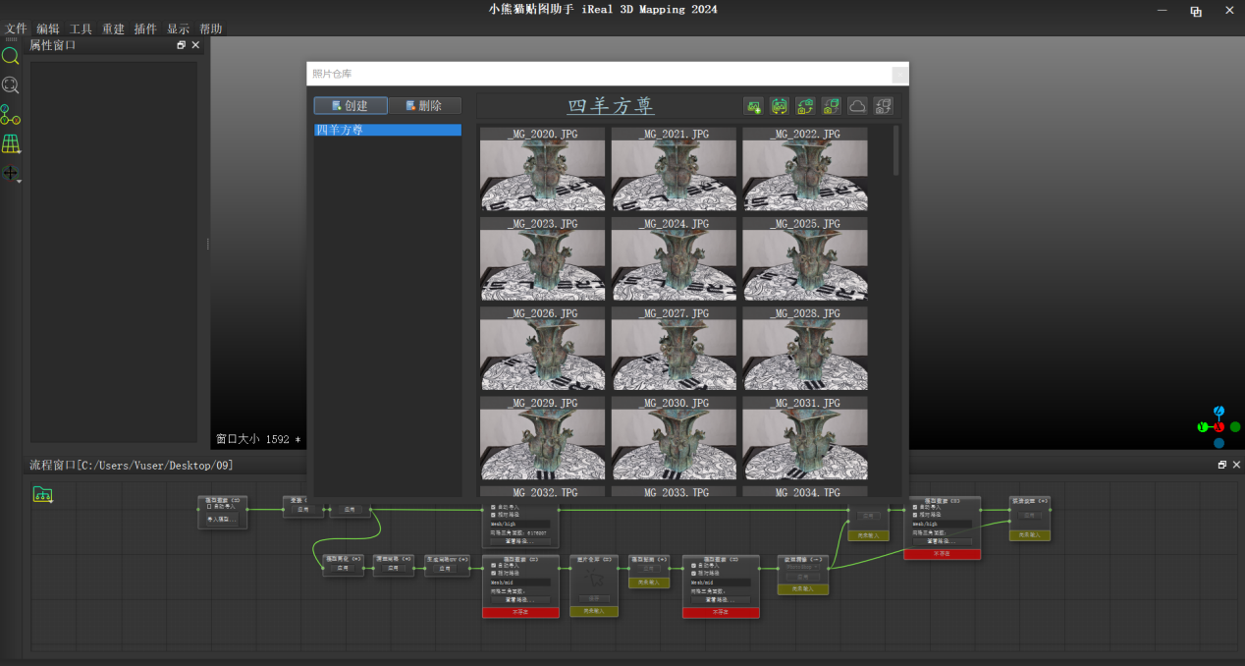Toggle 相对路径 in the mesh/high node showing 6176007
This screenshot has height=666, width=1245.
click(493, 515)
